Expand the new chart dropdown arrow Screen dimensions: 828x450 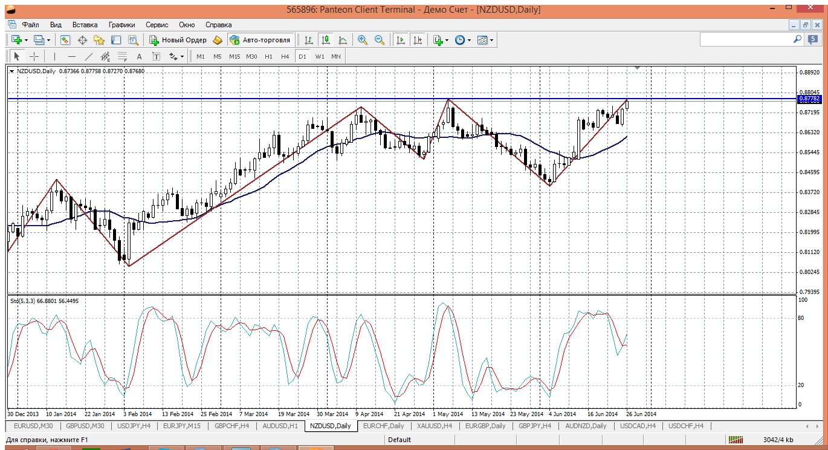click(x=25, y=41)
